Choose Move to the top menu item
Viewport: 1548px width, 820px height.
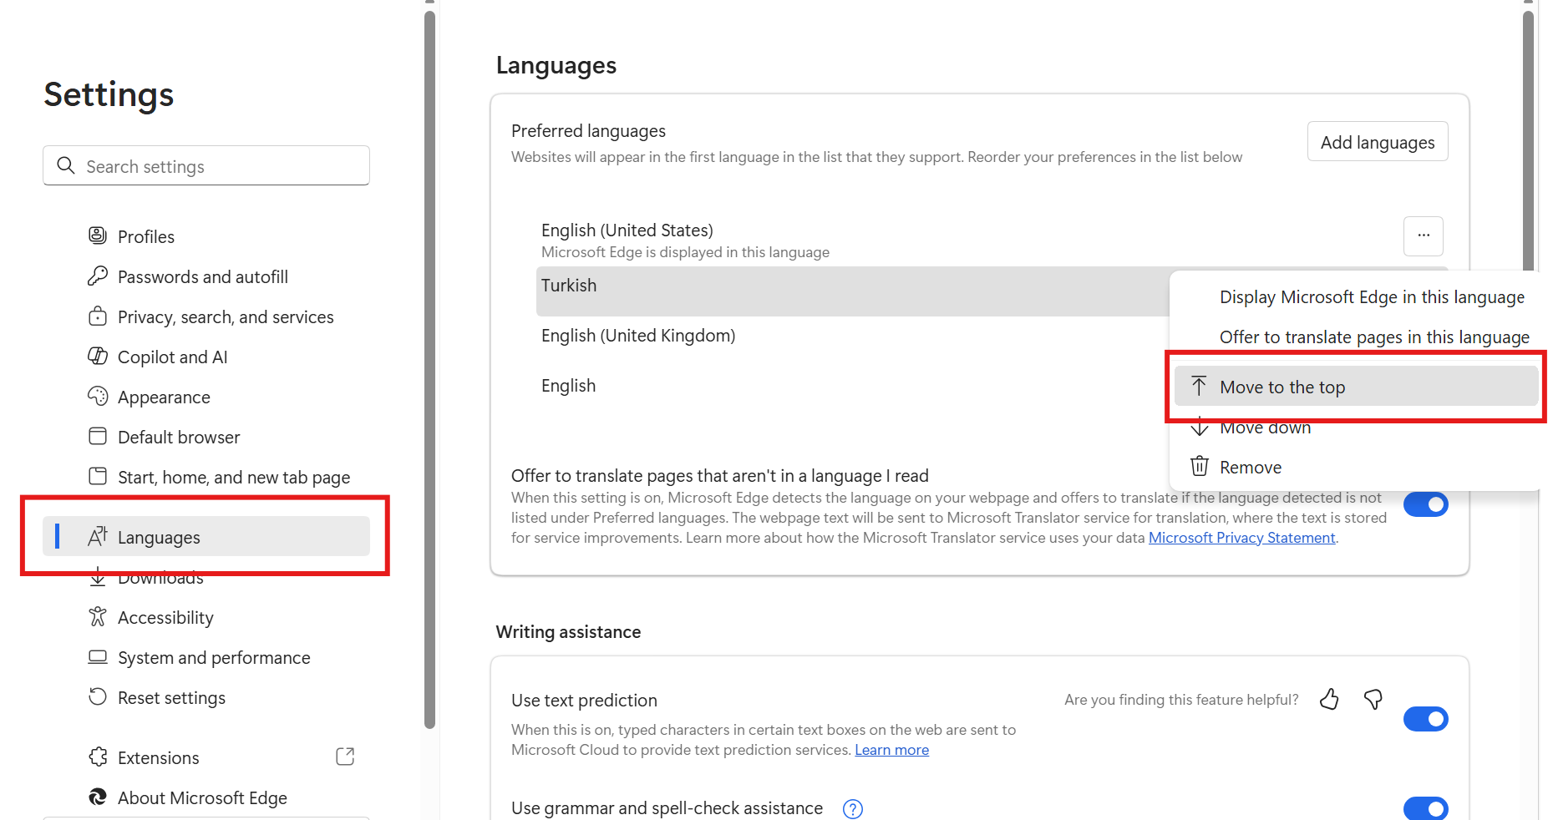(x=1356, y=387)
